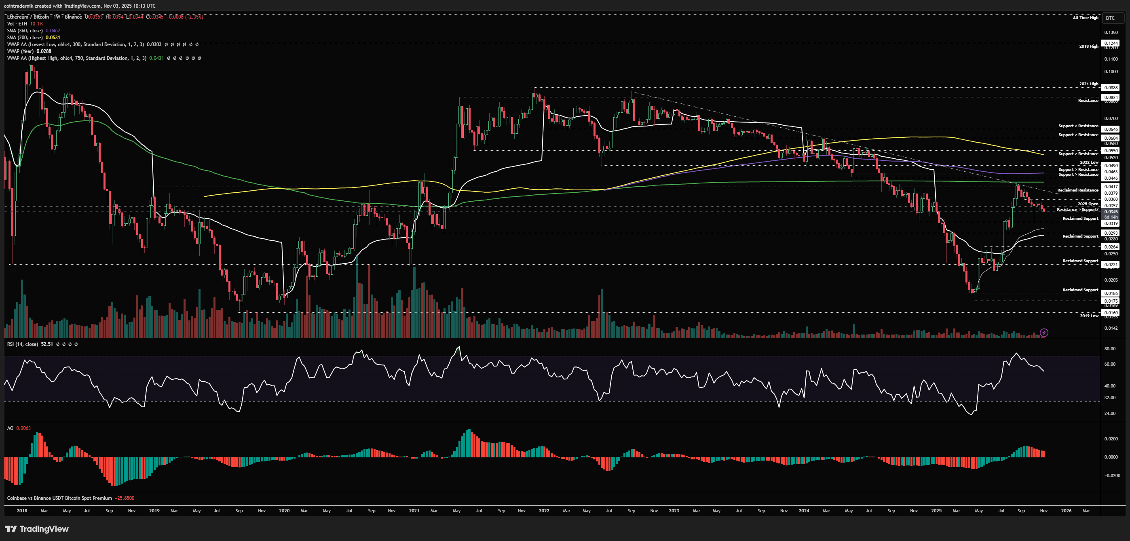Viewport: 1130px width, 541px height.
Task: Click the TradingView logo at bottom left
Action: tap(37, 529)
